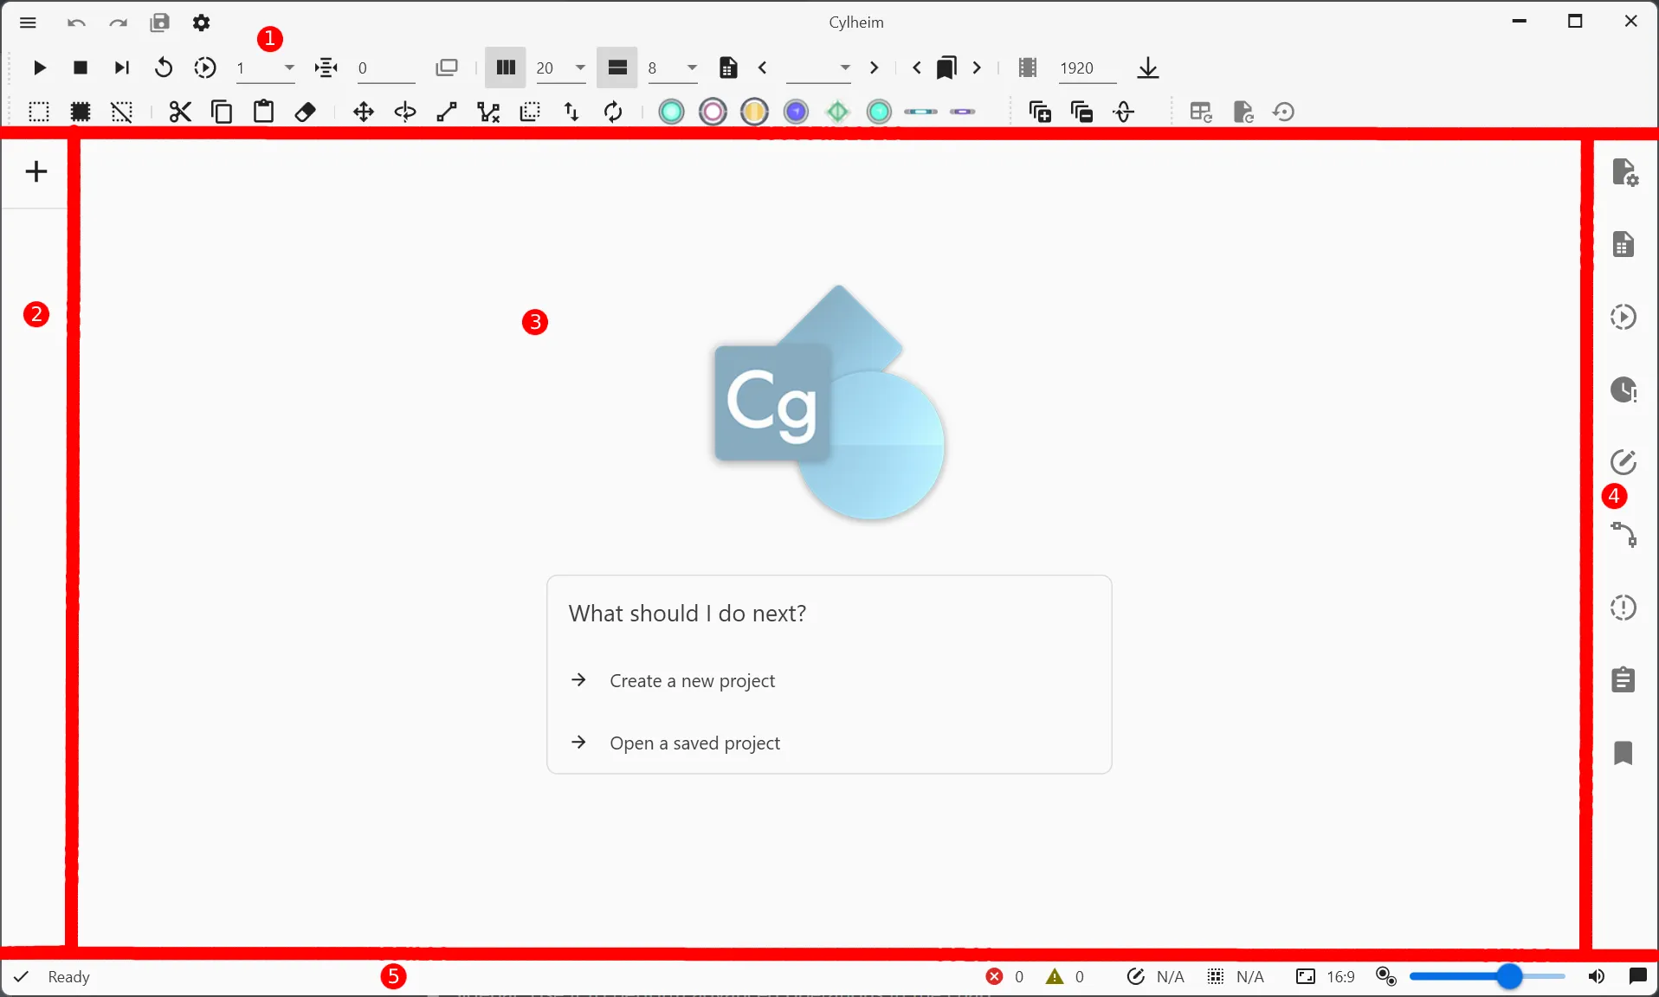Toggle the row divider display

click(x=617, y=68)
